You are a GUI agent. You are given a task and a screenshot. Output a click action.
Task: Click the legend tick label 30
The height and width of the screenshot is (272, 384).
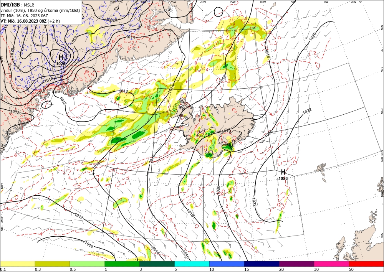tap(316, 269)
